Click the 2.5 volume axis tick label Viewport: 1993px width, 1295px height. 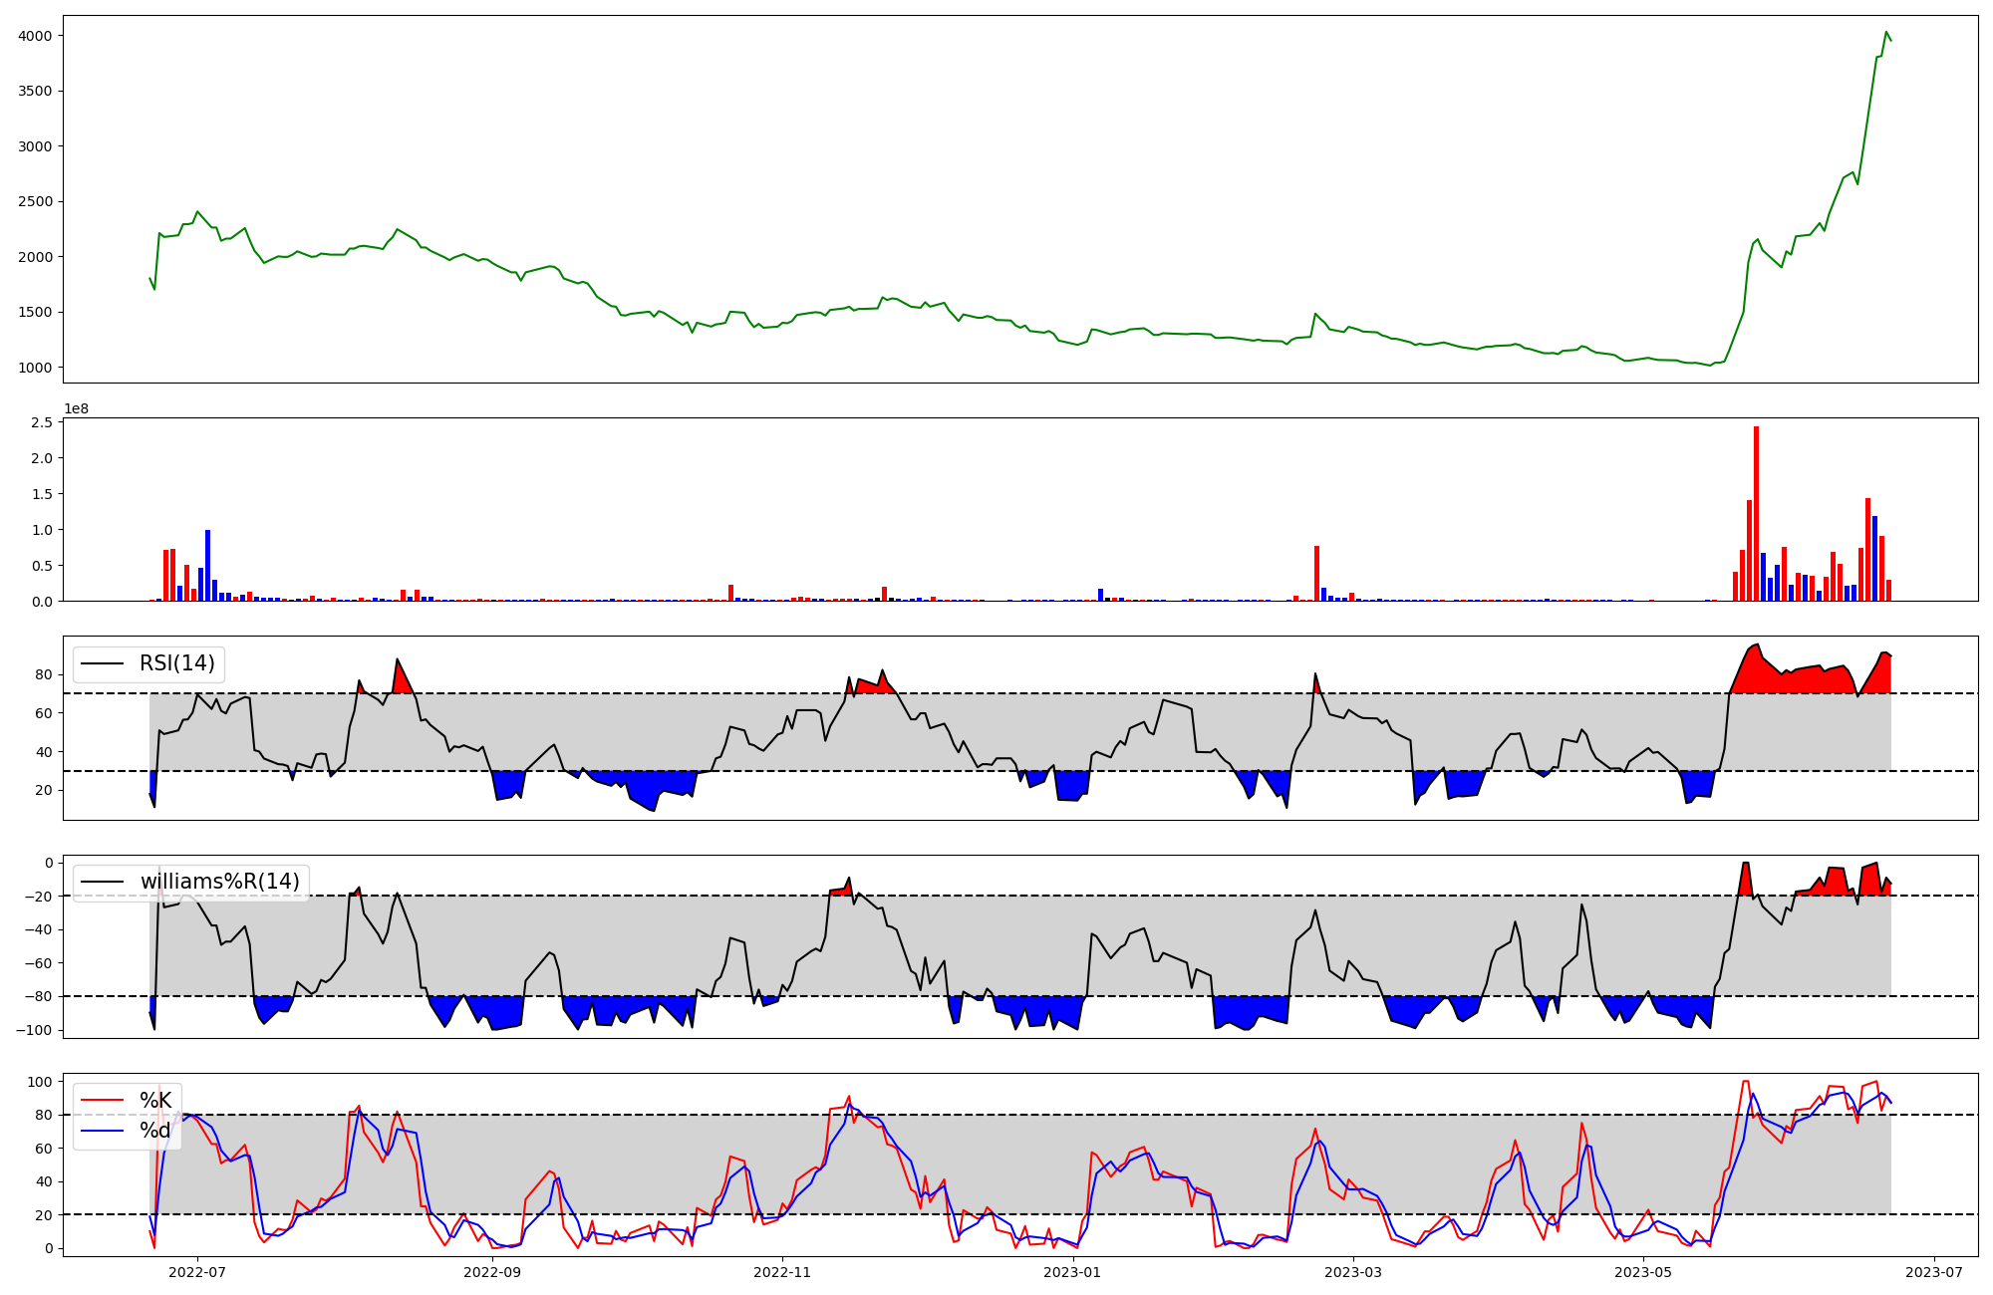[42, 422]
